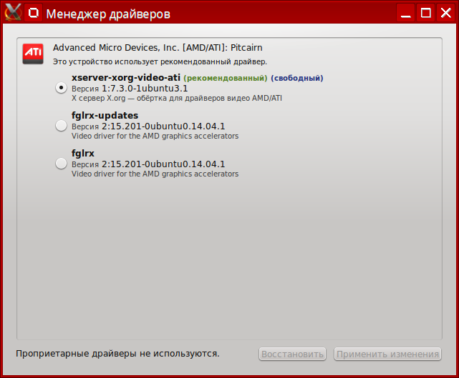The height and width of the screenshot is (378, 459).
Task: Click the Проприетарные драйверы не используются status text
Action: pos(117,353)
